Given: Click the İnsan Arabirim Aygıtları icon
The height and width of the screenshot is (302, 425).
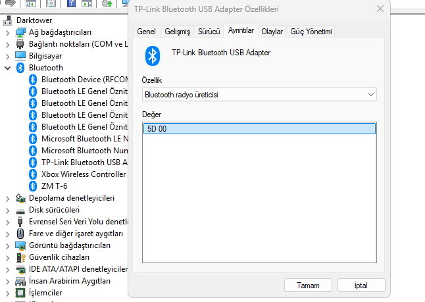Looking at the screenshot, I should click(x=20, y=282).
